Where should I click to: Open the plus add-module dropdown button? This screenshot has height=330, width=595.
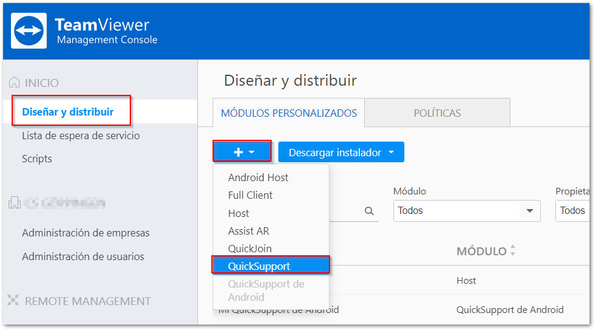pyautogui.click(x=242, y=152)
